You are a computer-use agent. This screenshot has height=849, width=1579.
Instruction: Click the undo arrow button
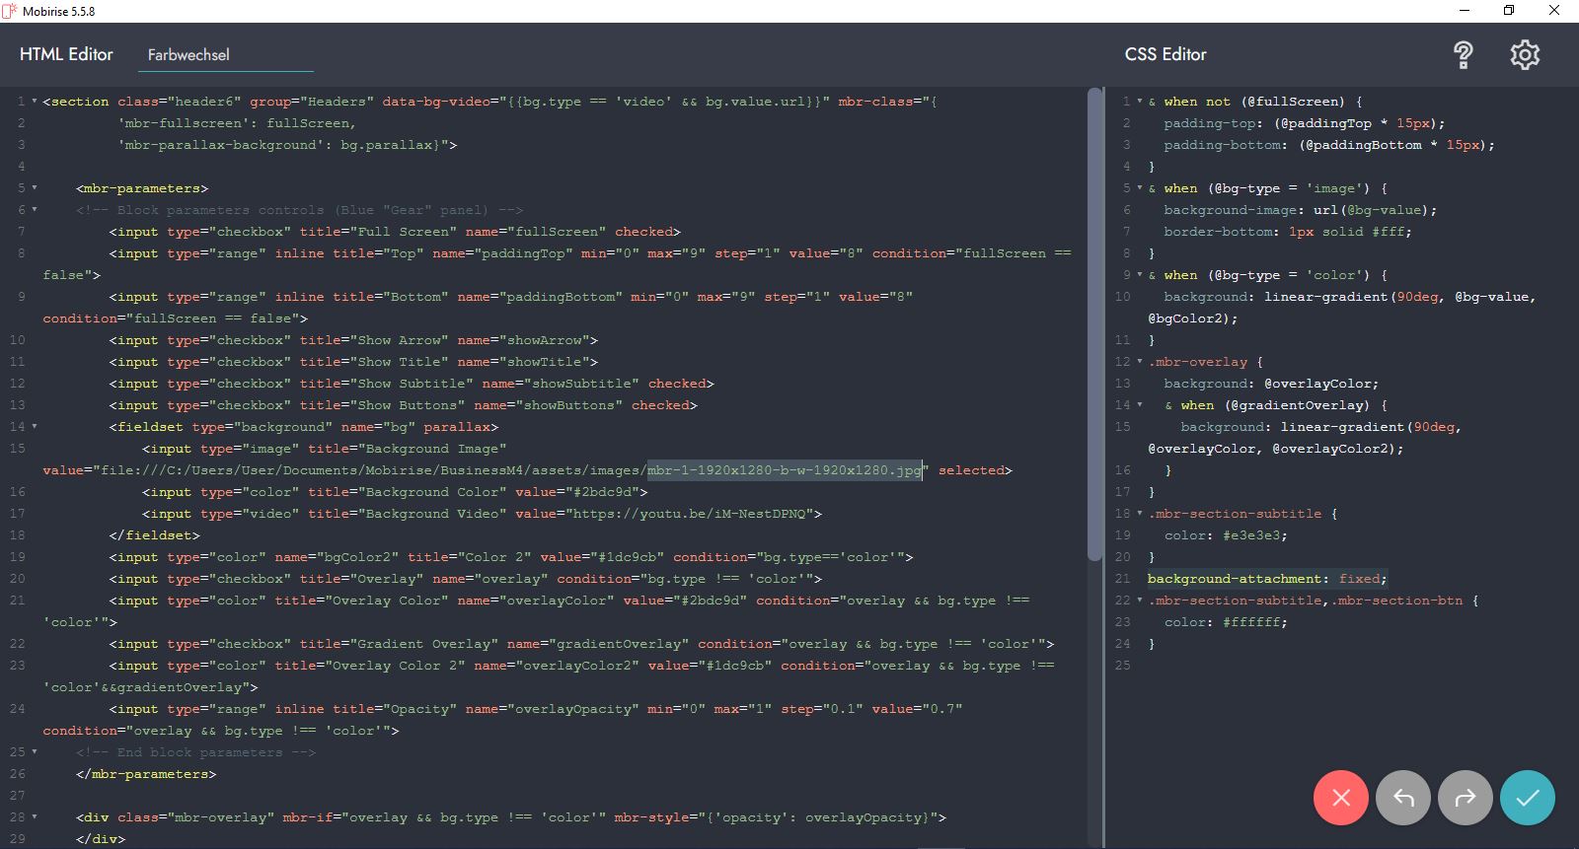tap(1403, 798)
